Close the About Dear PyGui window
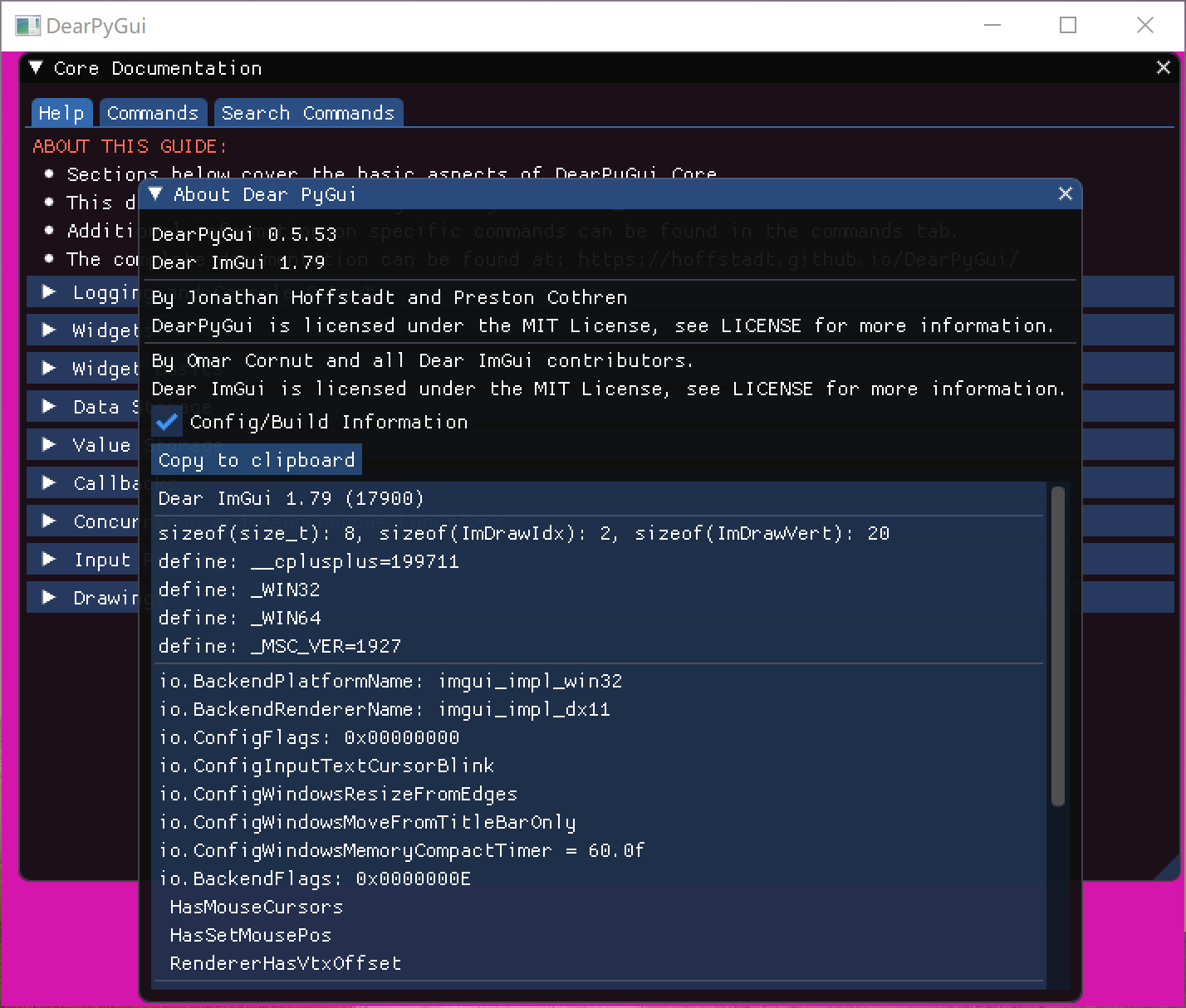The image size is (1186, 1008). 1066,194
